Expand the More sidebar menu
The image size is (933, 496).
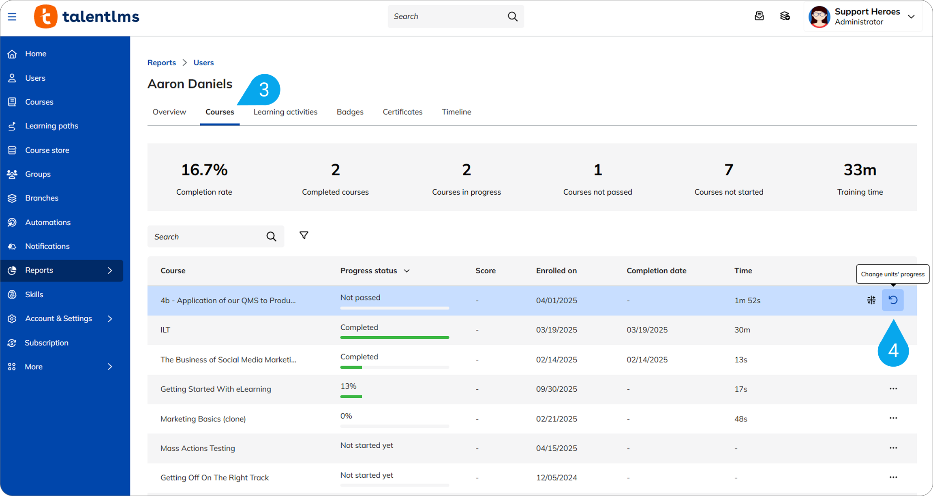110,367
